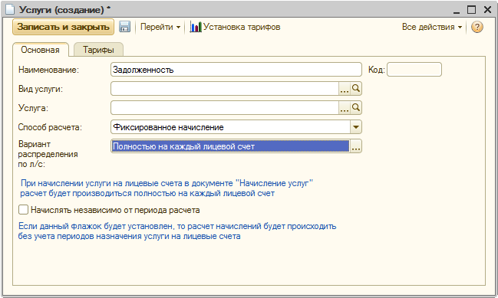Click the Вид услуги input field
This screenshot has width=498, height=298.
[x=225, y=89]
